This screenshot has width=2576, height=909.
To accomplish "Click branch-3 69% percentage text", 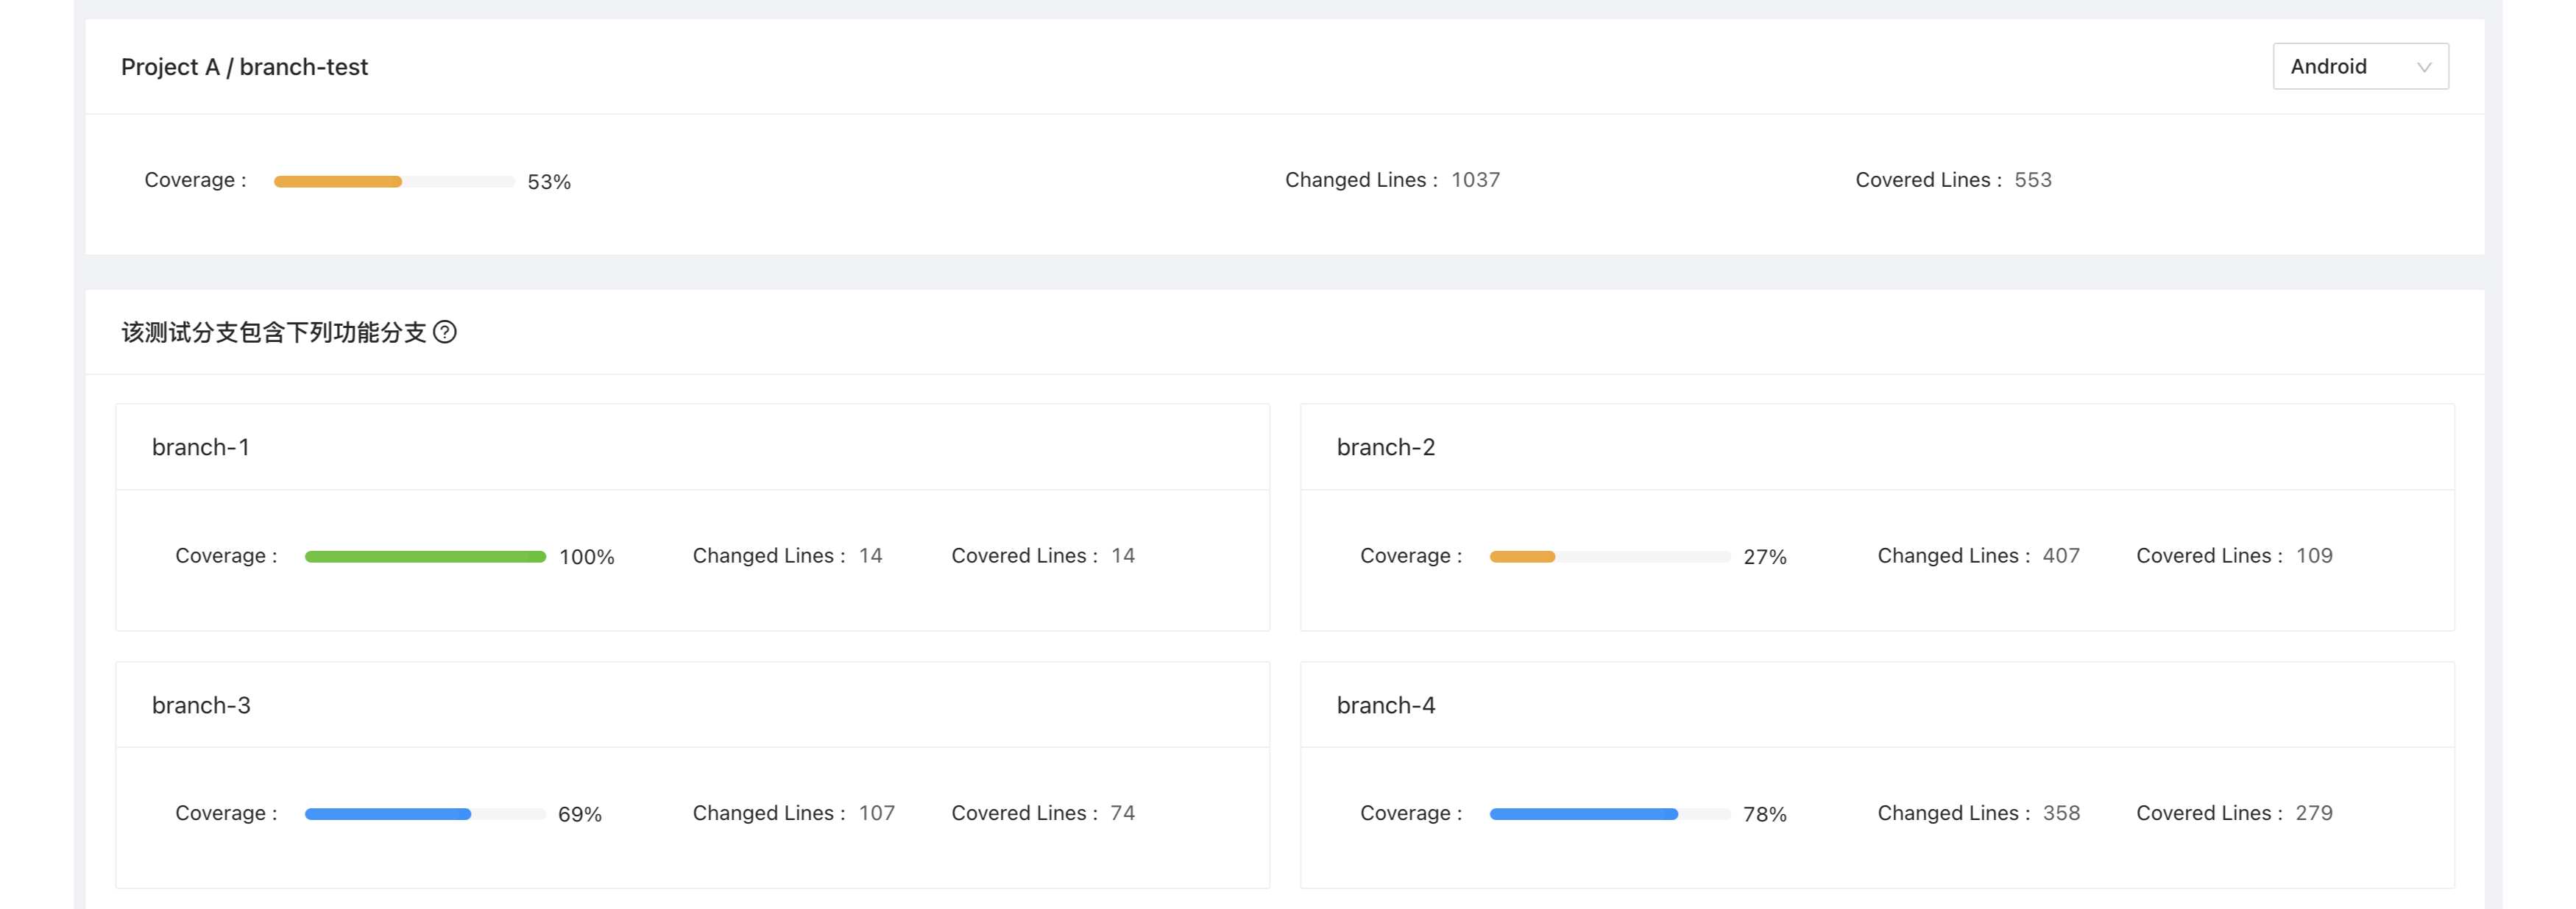I will [x=580, y=814].
